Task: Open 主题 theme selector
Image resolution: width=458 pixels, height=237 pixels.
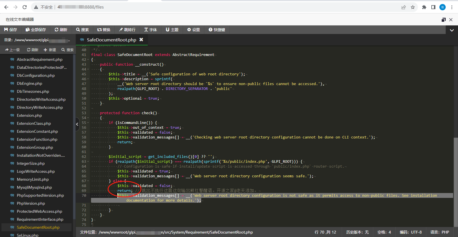Action: pyautogui.click(x=172, y=30)
